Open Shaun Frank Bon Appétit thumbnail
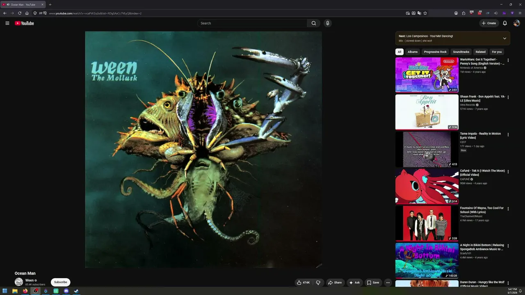The width and height of the screenshot is (525, 295). [427, 112]
